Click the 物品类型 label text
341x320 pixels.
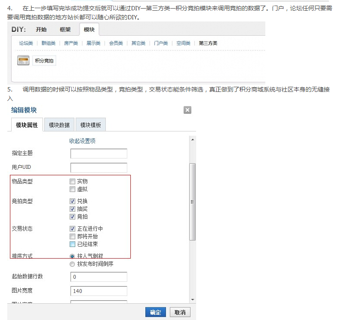22,181
